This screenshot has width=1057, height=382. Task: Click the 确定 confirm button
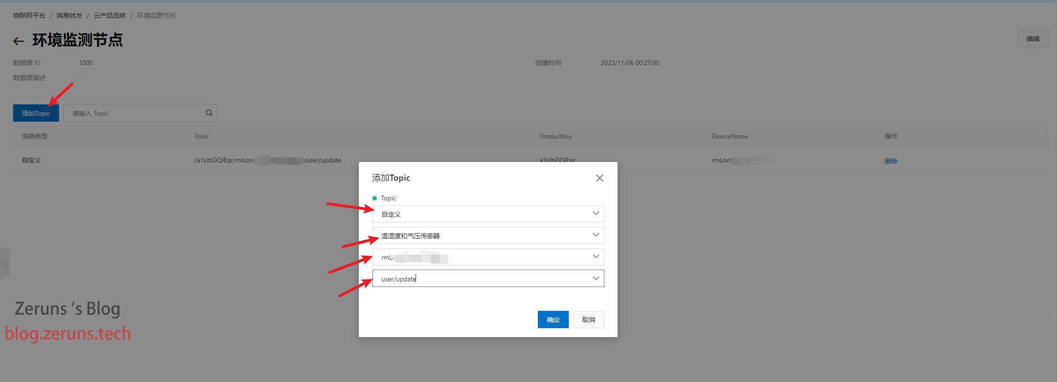coord(553,320)
